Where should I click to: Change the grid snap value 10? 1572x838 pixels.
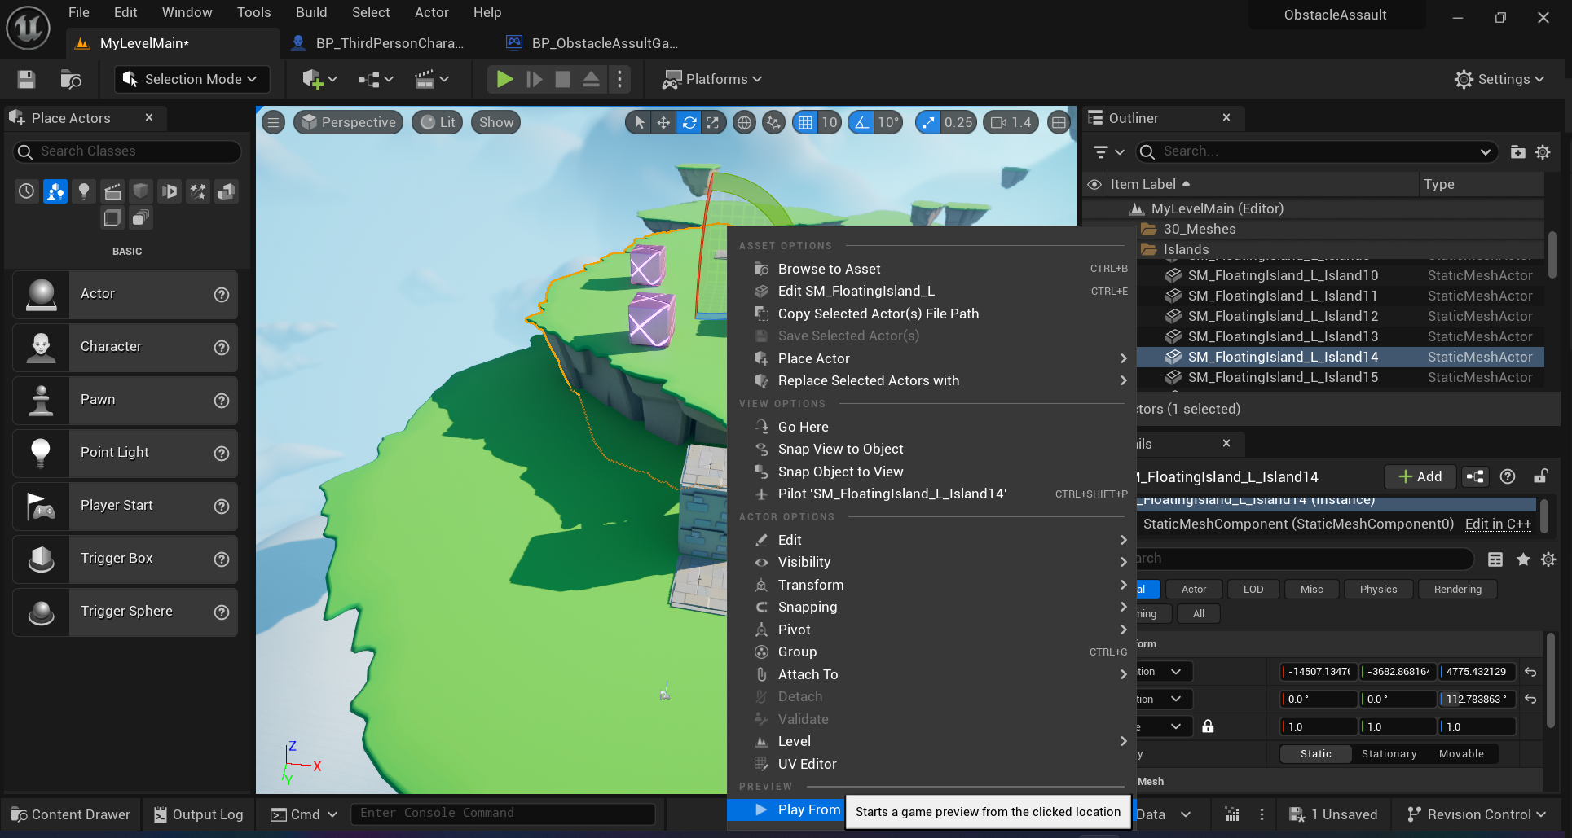[830, 122]
